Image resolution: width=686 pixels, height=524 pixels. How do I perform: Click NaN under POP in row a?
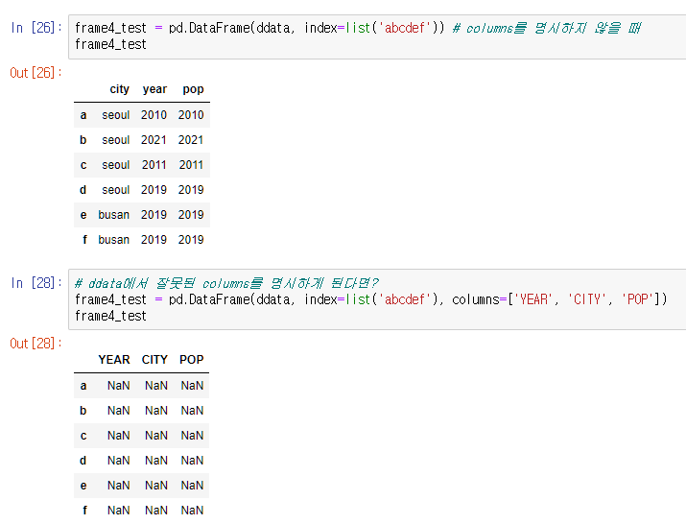tap(192, 386)
